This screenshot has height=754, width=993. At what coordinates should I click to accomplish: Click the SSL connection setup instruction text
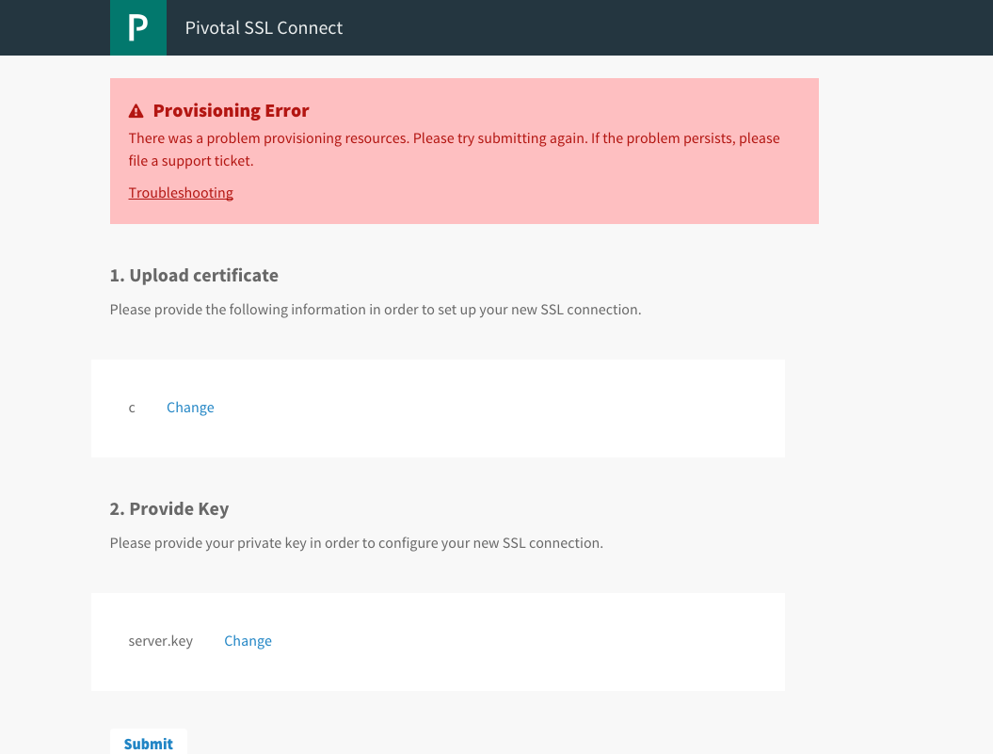(x=376, y=310)
